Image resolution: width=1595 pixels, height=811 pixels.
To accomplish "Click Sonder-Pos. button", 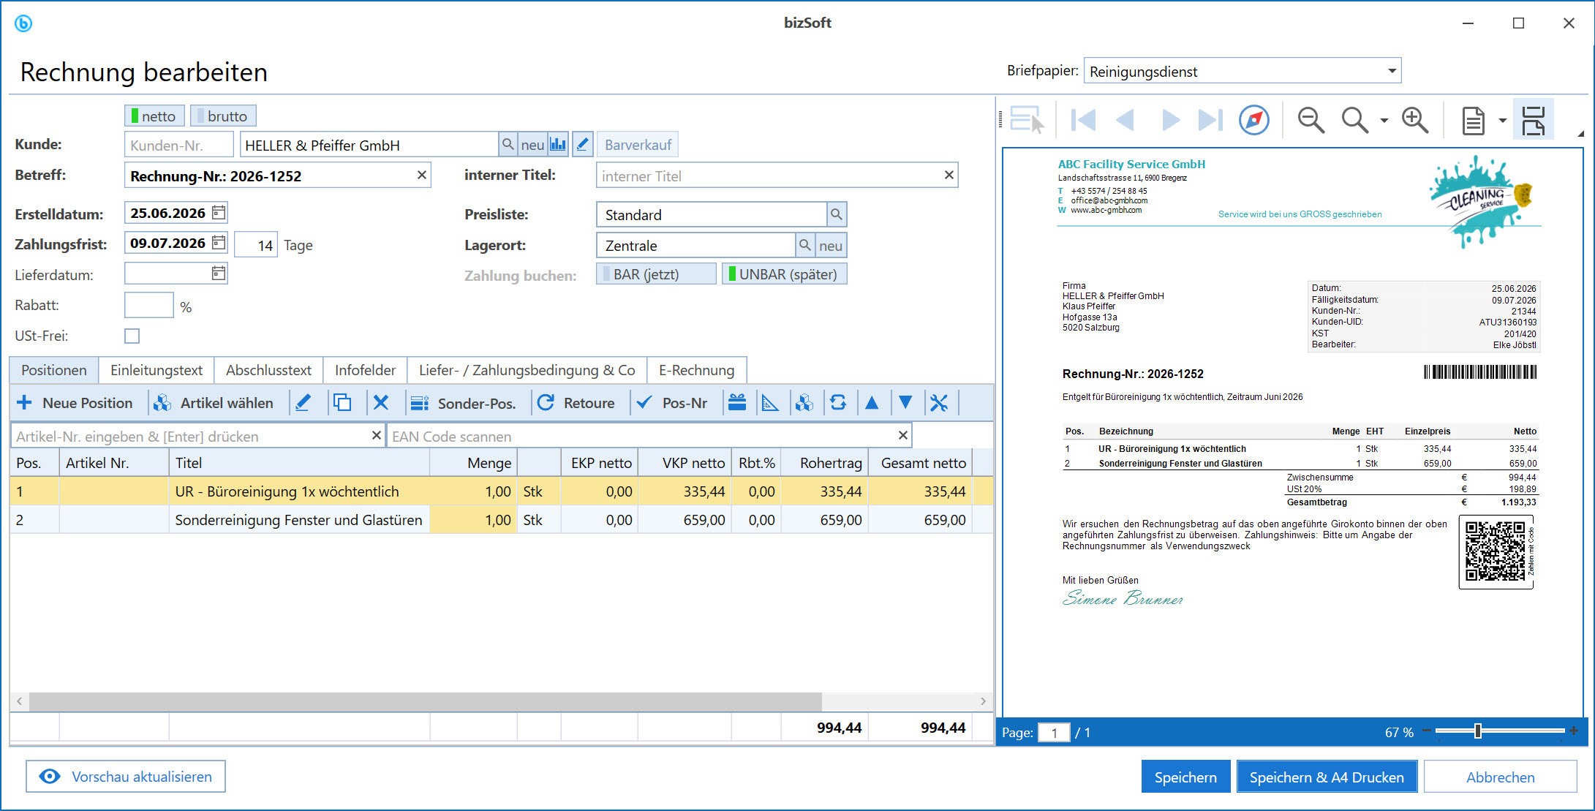I will (464, 403).
